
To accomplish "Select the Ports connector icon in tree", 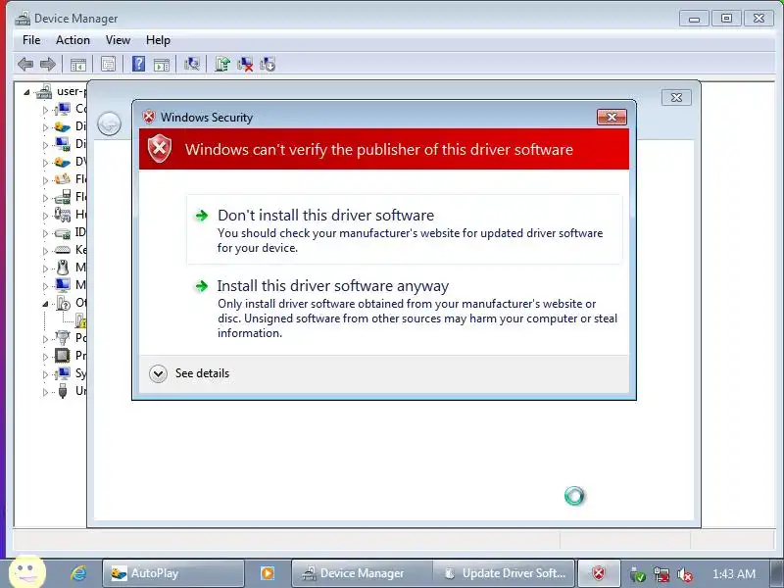I will pos(62,338).
